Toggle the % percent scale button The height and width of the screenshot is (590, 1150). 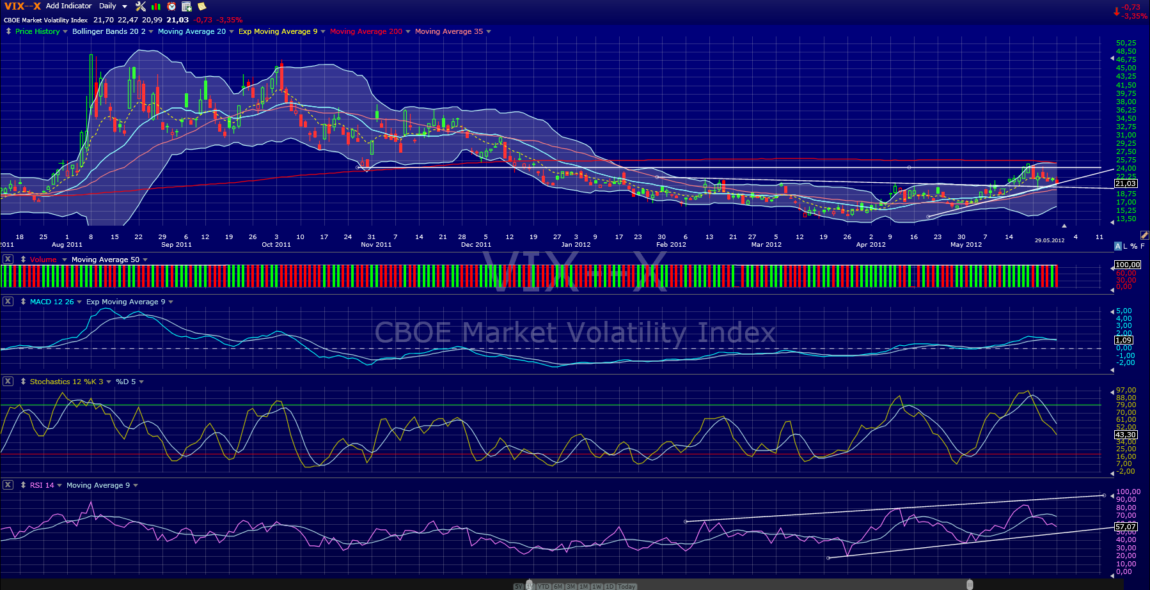point(1134,246)
